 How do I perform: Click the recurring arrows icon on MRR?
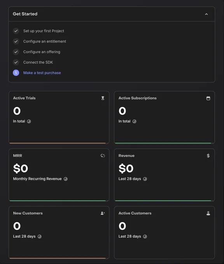[x=103, y=156]
